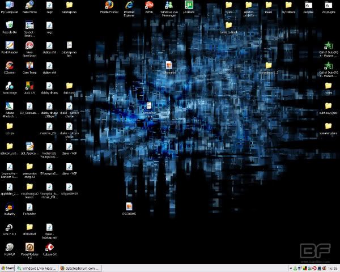Open the vocal song AJ lesson folder
Image resolution: width=340 pixels, height=272 pixels.
(x=29, y=190)
